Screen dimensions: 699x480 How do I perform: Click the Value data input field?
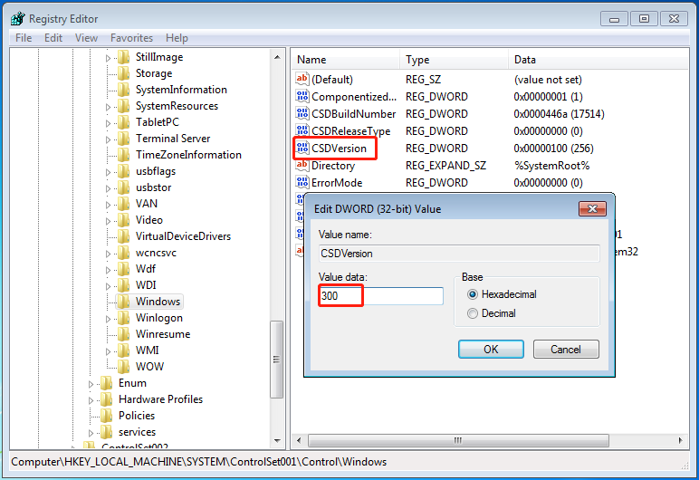[x=381, y=296]
